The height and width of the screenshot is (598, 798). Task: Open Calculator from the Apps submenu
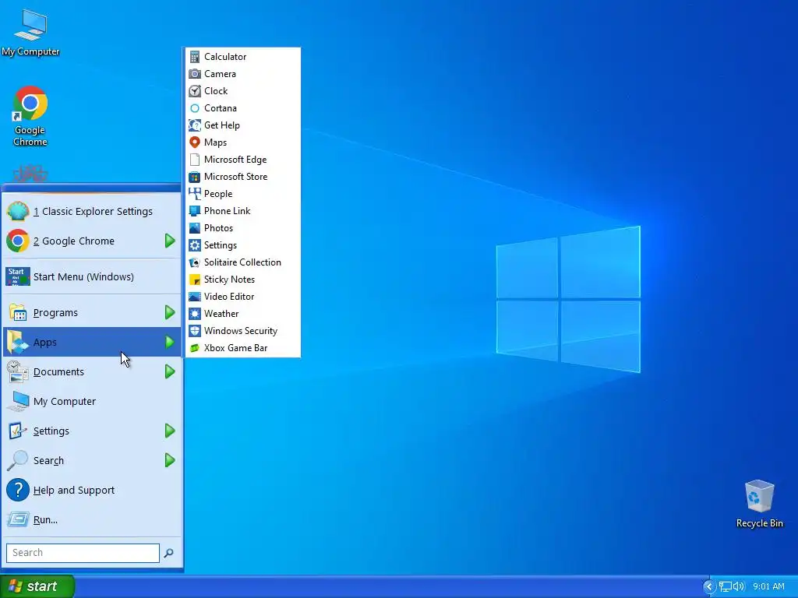pyautogui.click(x=243, y=56)
